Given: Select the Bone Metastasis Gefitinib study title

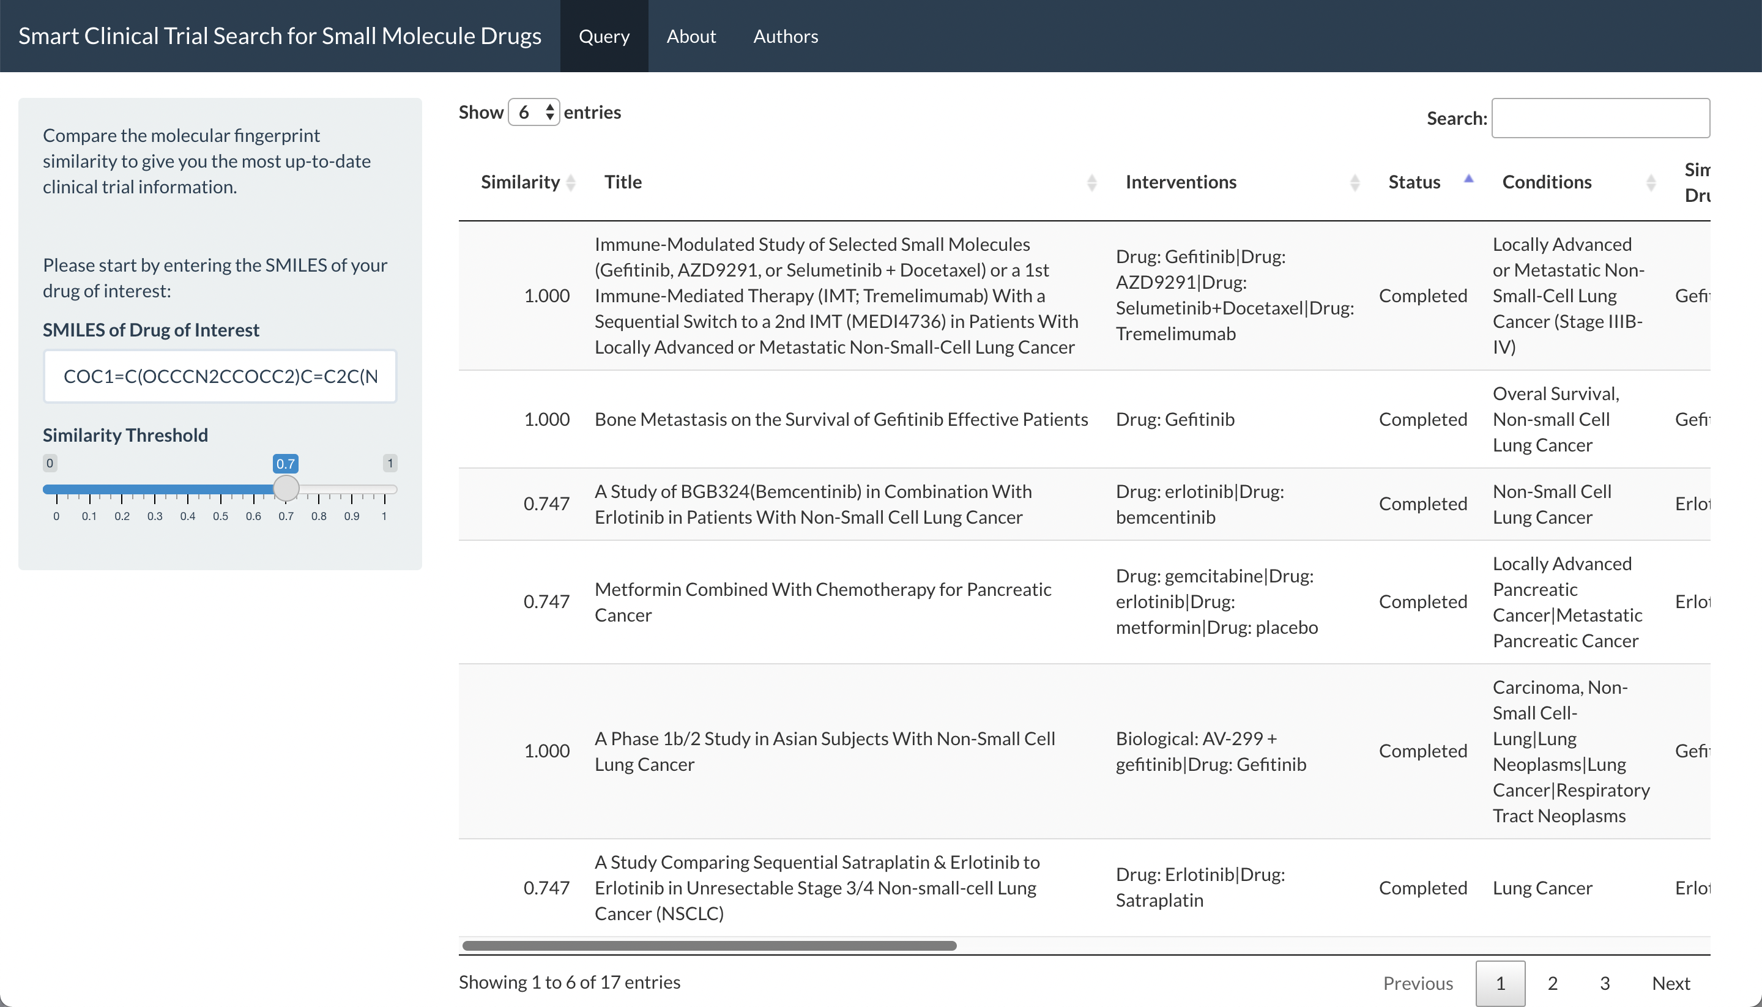Looking at the screenshot, I should tap(841, 419).
